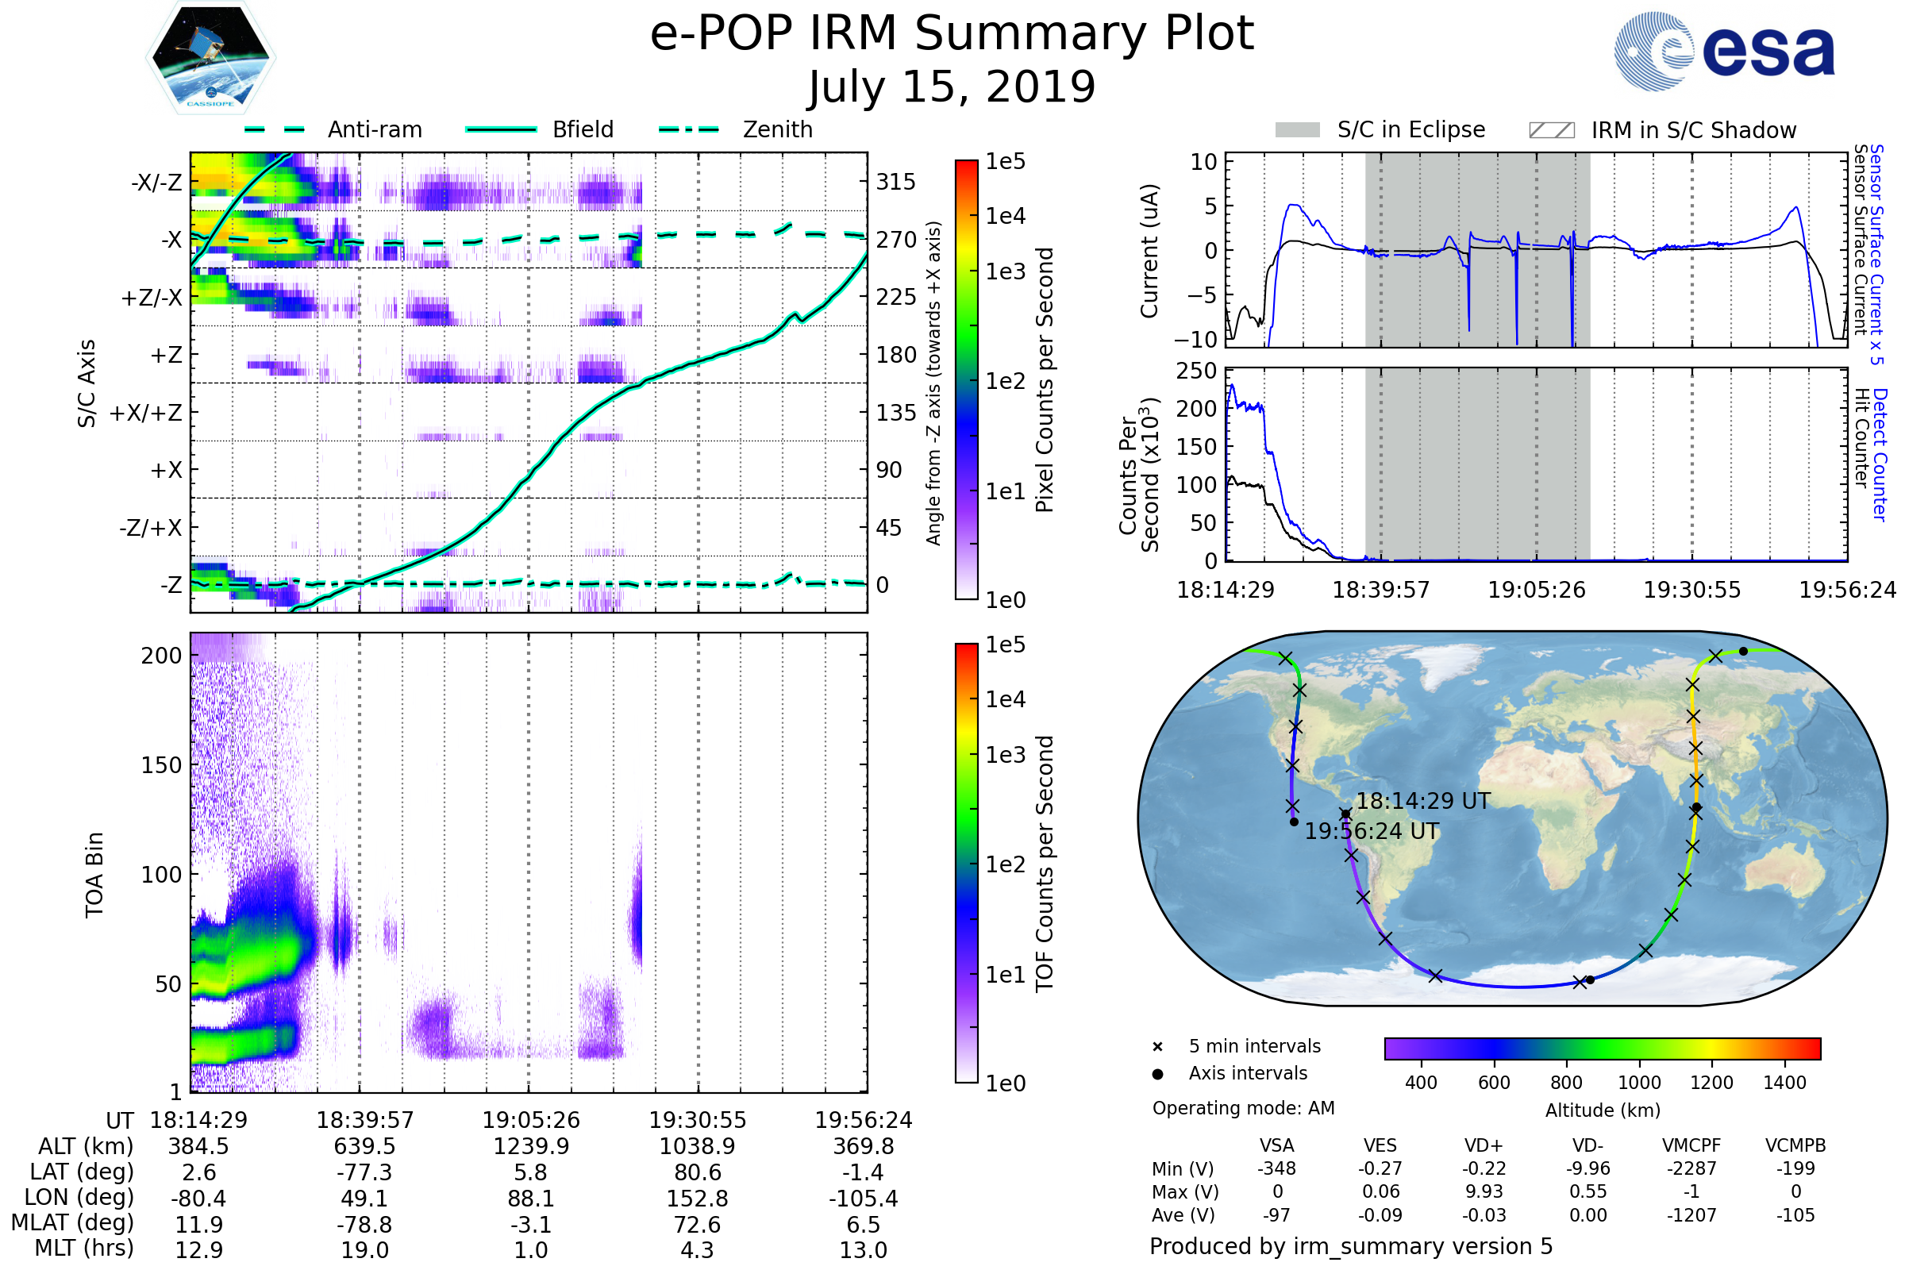Screen dimensions: 1905x1270
Task: Click the VMCPF column header
Action: 1691,1145
